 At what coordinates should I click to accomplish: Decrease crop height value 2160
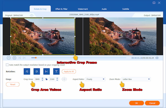pos(57,80)
